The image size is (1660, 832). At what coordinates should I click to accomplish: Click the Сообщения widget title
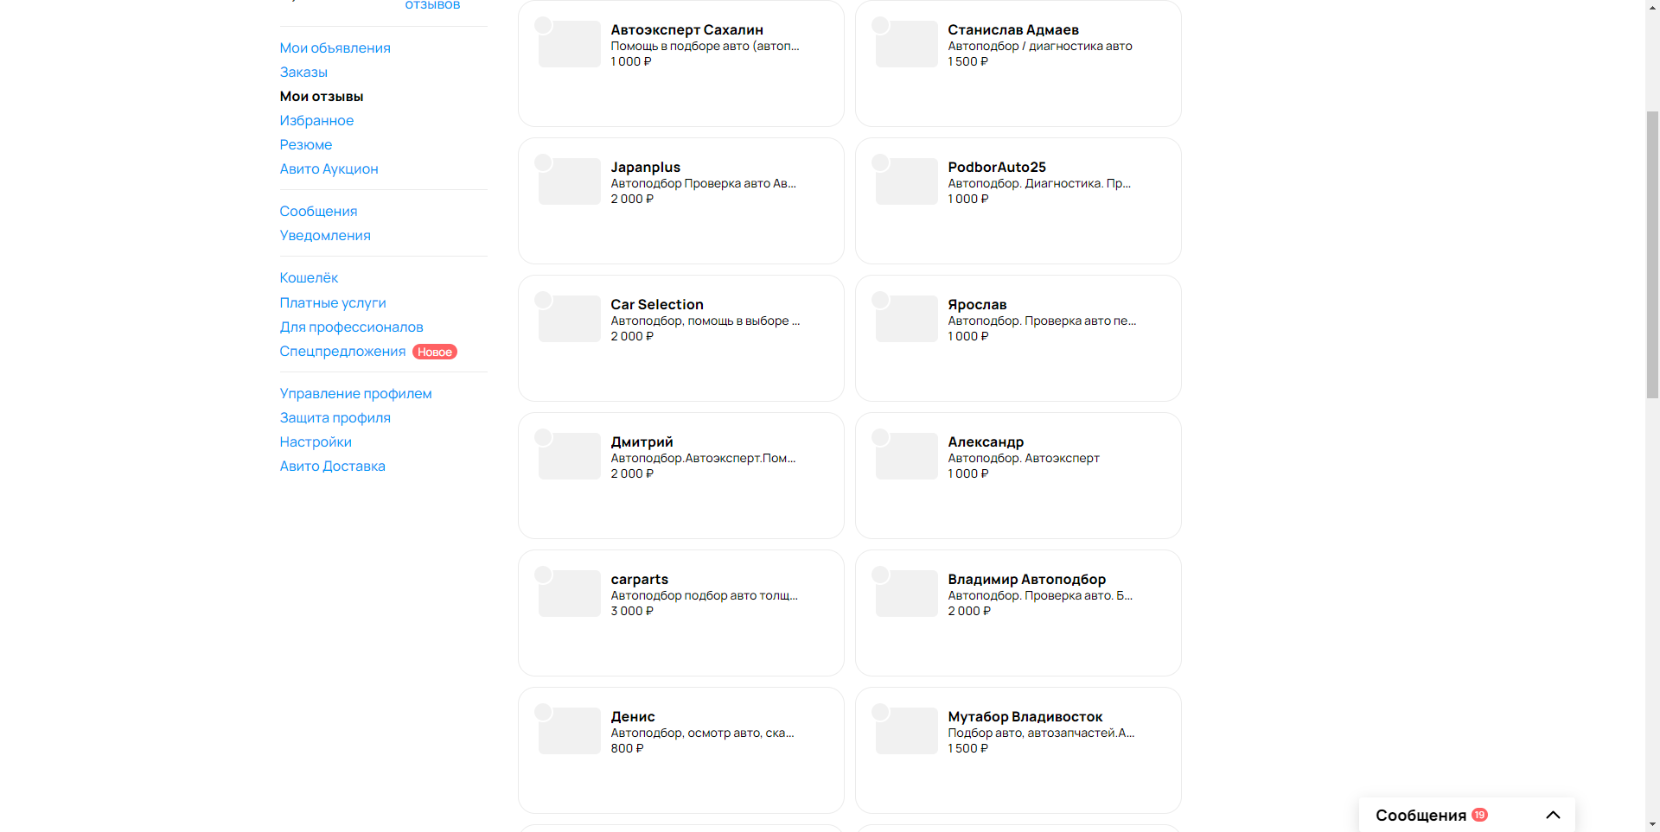pyautogui.click(x=1421, y=815)
